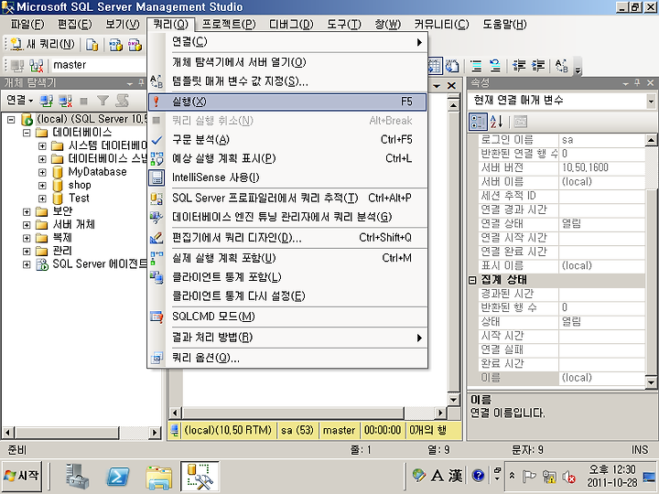This screenshot has height=494, width=659.
Task: Expand the 보안 folder
Action: pos(27,211)
